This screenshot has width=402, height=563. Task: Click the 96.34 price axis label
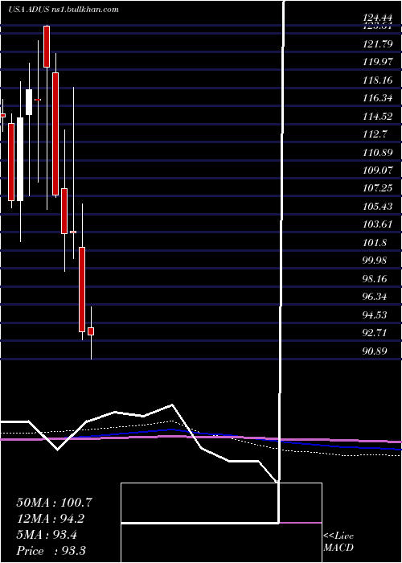coord(375,297)
